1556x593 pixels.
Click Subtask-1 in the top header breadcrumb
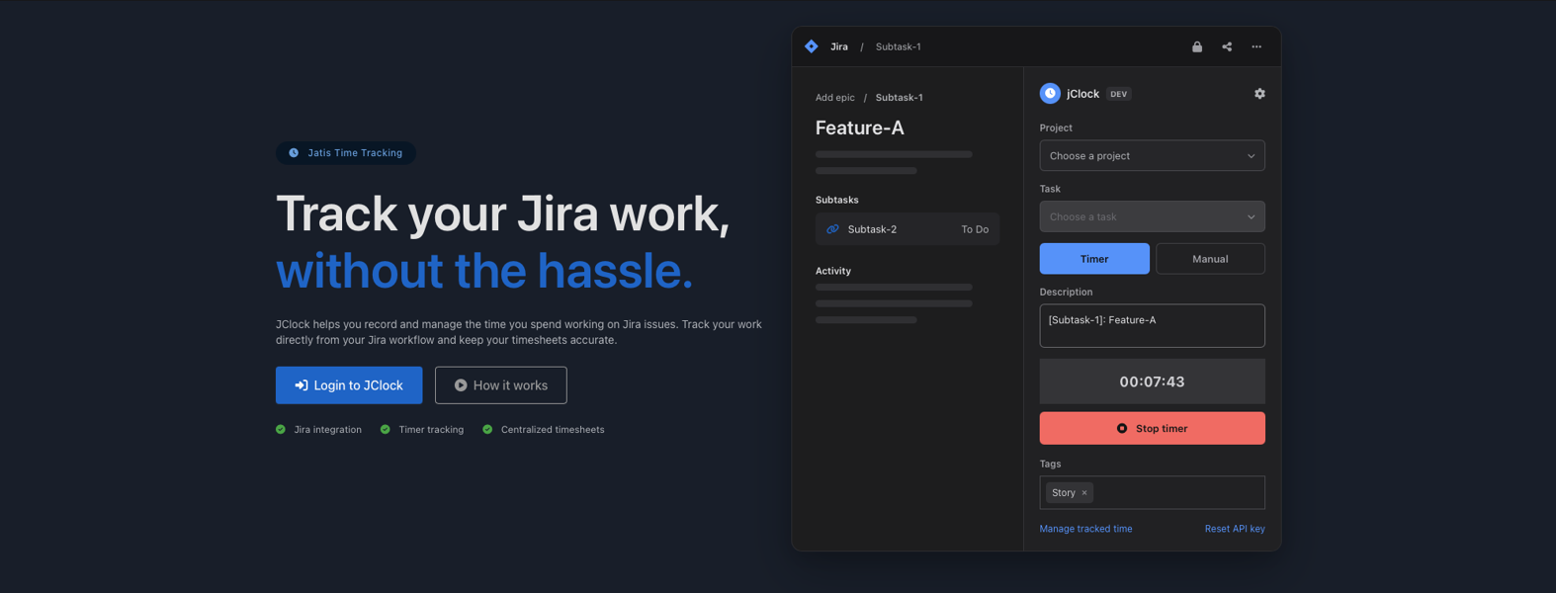(898, 46)
